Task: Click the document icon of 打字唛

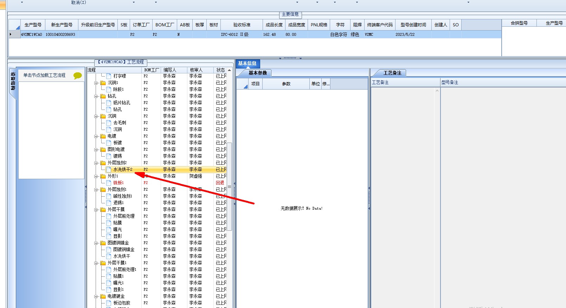Action: pos(109,76)
